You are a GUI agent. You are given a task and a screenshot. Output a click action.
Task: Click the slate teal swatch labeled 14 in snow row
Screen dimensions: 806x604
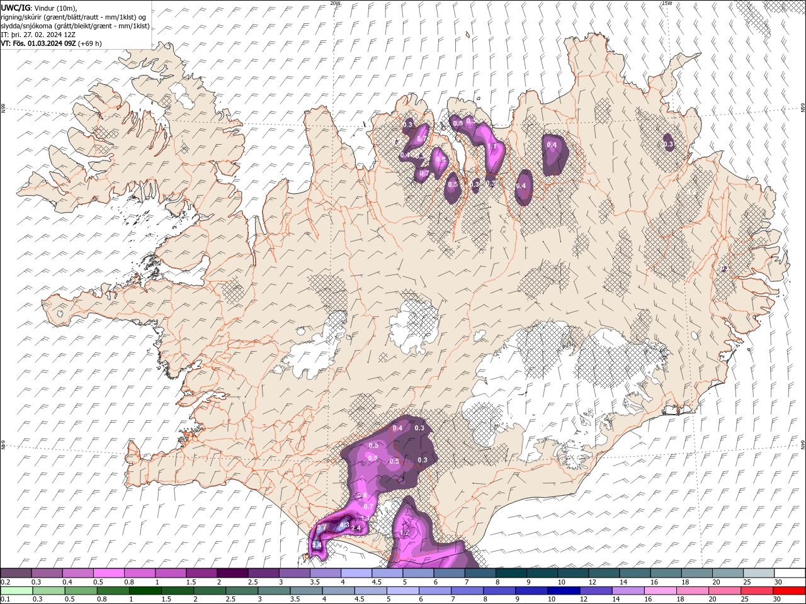(x=634, y=573)
